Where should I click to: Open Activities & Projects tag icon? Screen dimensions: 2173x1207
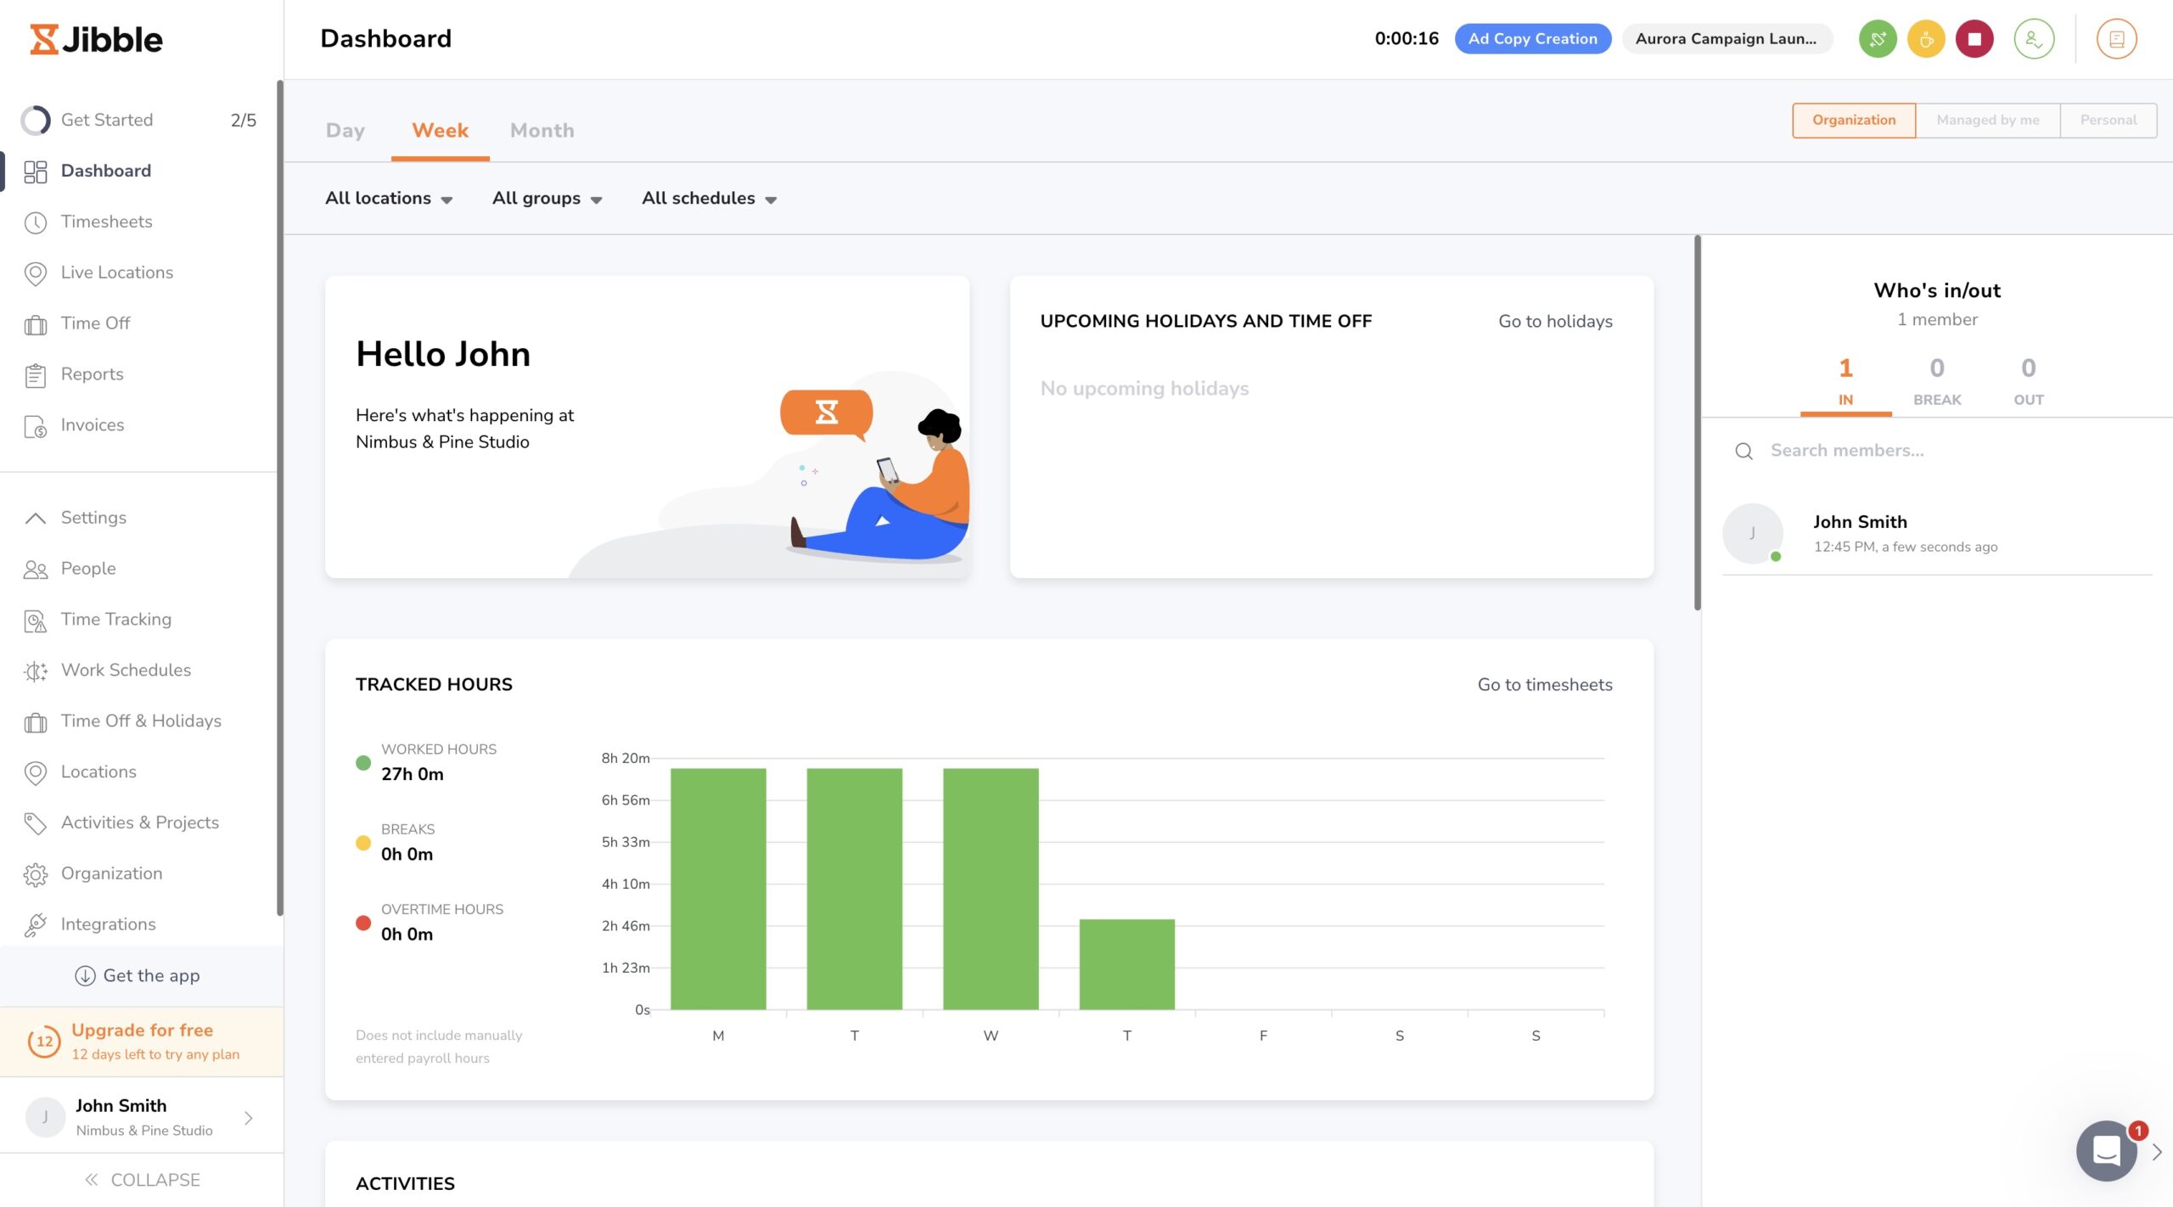click(x=36, y=823)
